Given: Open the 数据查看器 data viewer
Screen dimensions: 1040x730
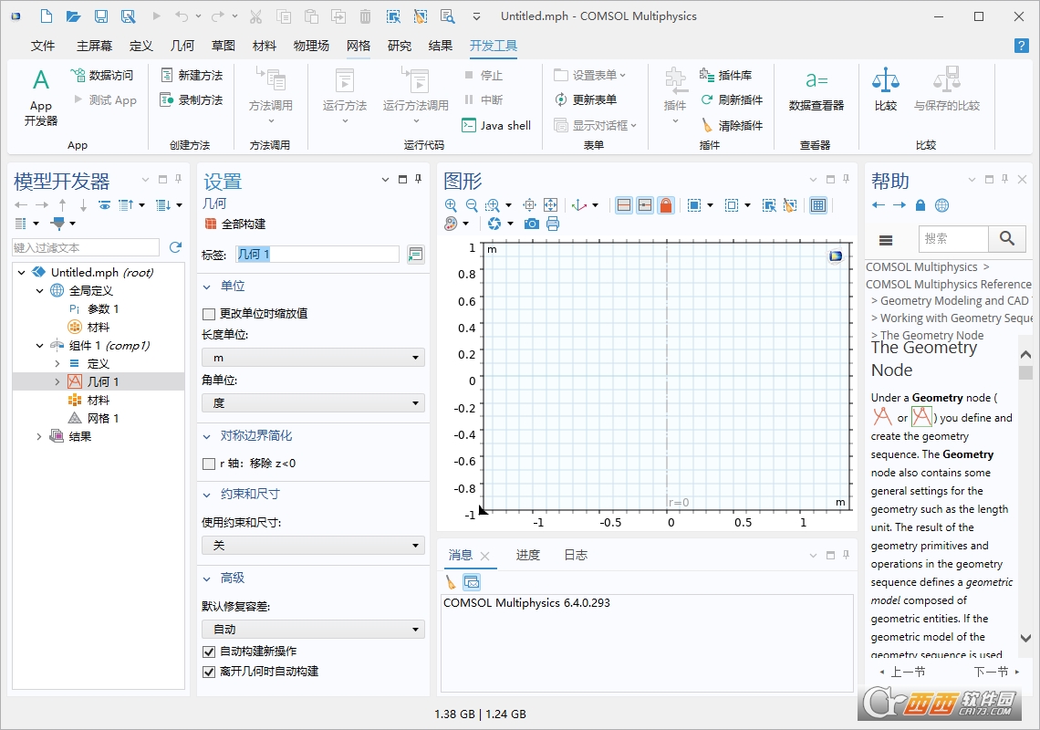Looking at the screenshot, I should [816, 89].
